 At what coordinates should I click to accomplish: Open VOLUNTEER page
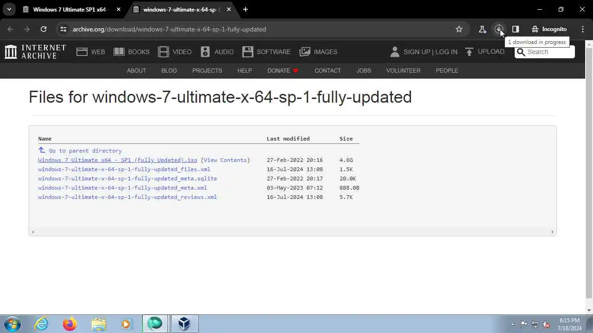coord(403,71)
